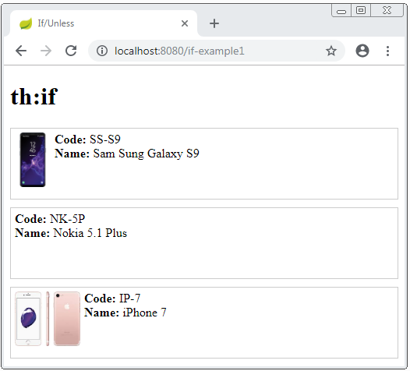The width and height of the screenshot is (410, 371).
Task: Click the iPhone 7 product image
Action: (x=48, y=319)
